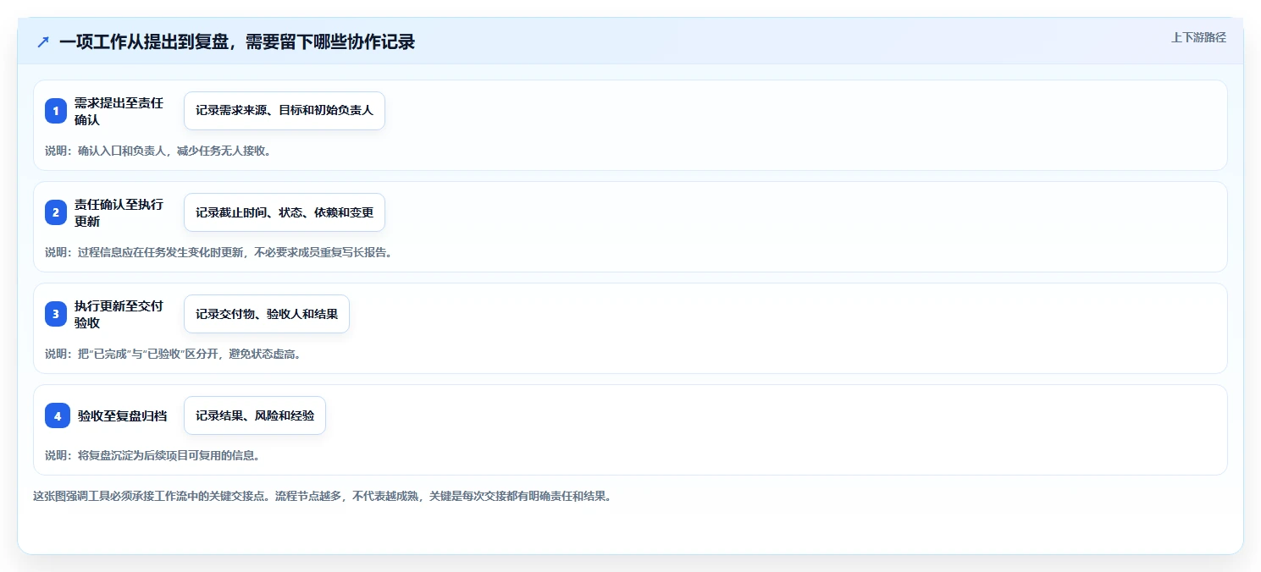This screenshot has height=572, width=1261.
Task: Select the 责任确认至执行更新 step title
Action: tap(119, 212)
